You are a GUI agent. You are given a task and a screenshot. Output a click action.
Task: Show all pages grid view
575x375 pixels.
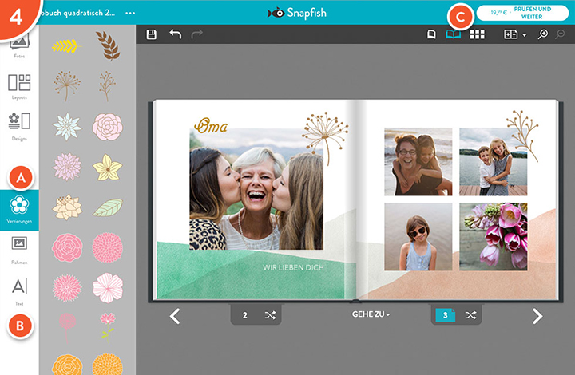tap(477, 34)
